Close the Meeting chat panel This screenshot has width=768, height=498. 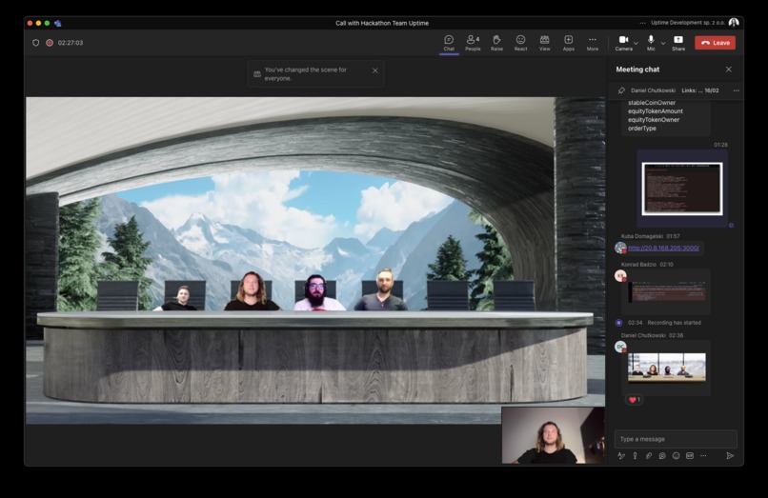pyautogui.click(x=728, y=70)
